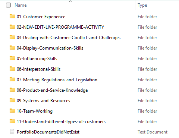Click File folder type of 04-Display-Communication-Skills row
Viewport: 179px width, 138px height.
point(147,48)
